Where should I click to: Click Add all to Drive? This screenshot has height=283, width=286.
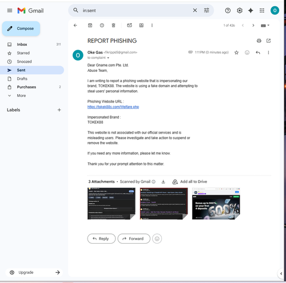(x=190, y=182)
